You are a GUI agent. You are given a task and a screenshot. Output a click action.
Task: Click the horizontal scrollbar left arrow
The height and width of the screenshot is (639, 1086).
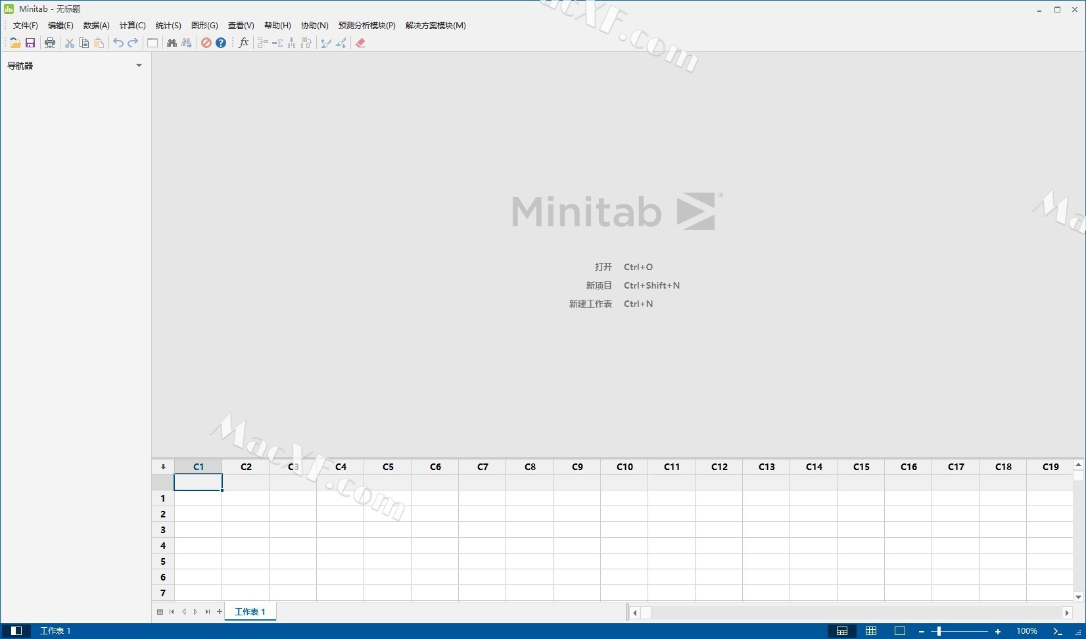(x=634, y=613)
